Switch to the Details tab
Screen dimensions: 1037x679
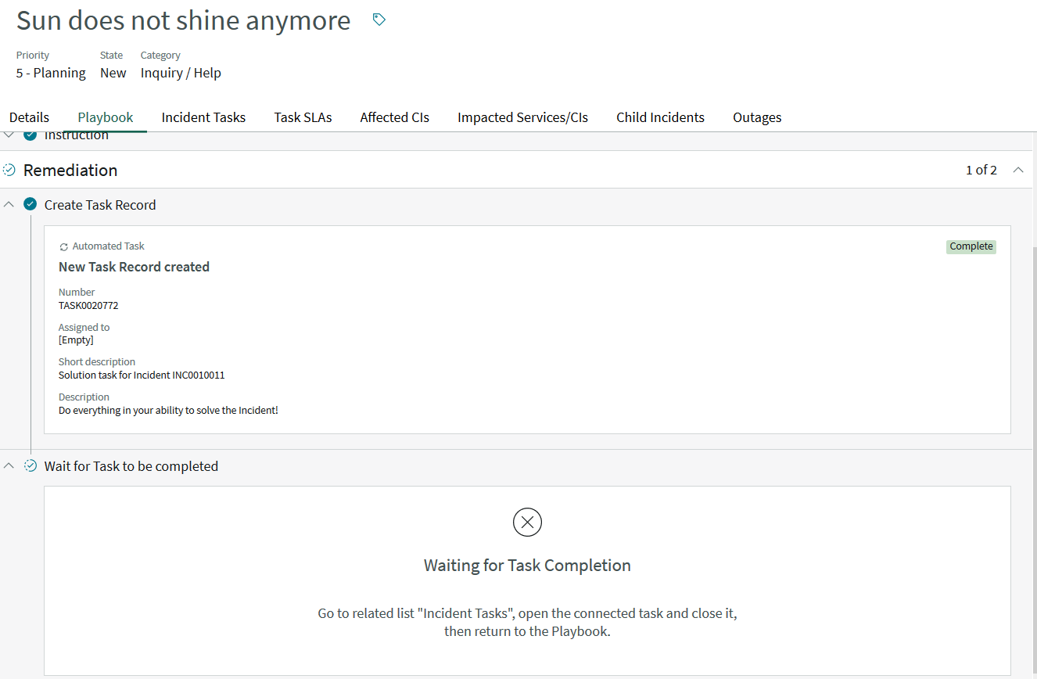click(29, 117)
